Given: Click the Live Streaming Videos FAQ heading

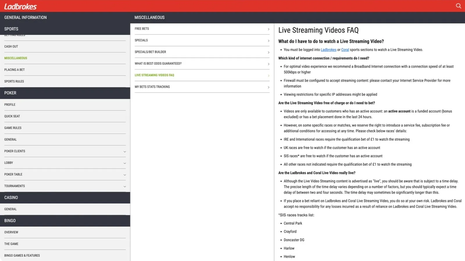Looking at the screenshot, I should [318, 30].
